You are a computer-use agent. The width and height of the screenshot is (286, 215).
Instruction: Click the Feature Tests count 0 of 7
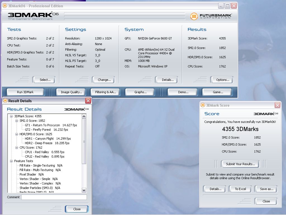pyautogui.click(x=50, y=59)
